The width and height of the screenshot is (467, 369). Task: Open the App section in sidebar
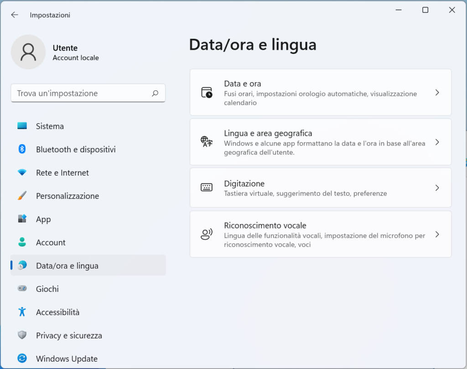click(x=43, y=219)
